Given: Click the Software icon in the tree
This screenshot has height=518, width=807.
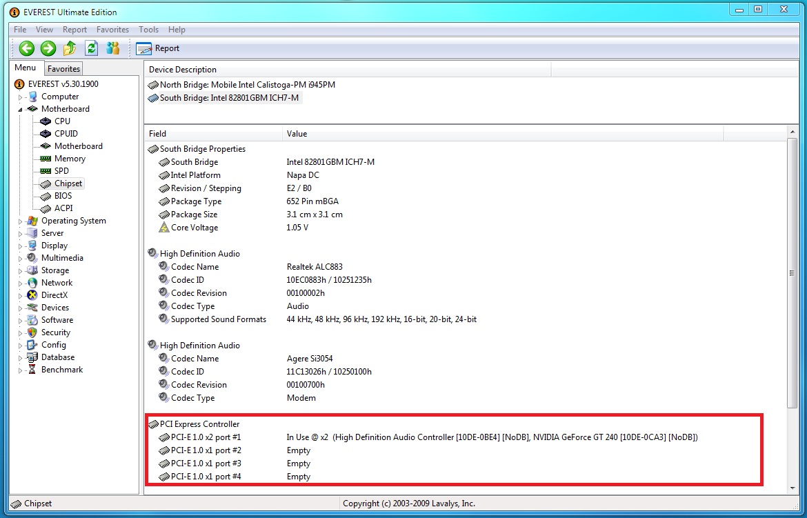Looking at the screenshot, I should [32, 320].
